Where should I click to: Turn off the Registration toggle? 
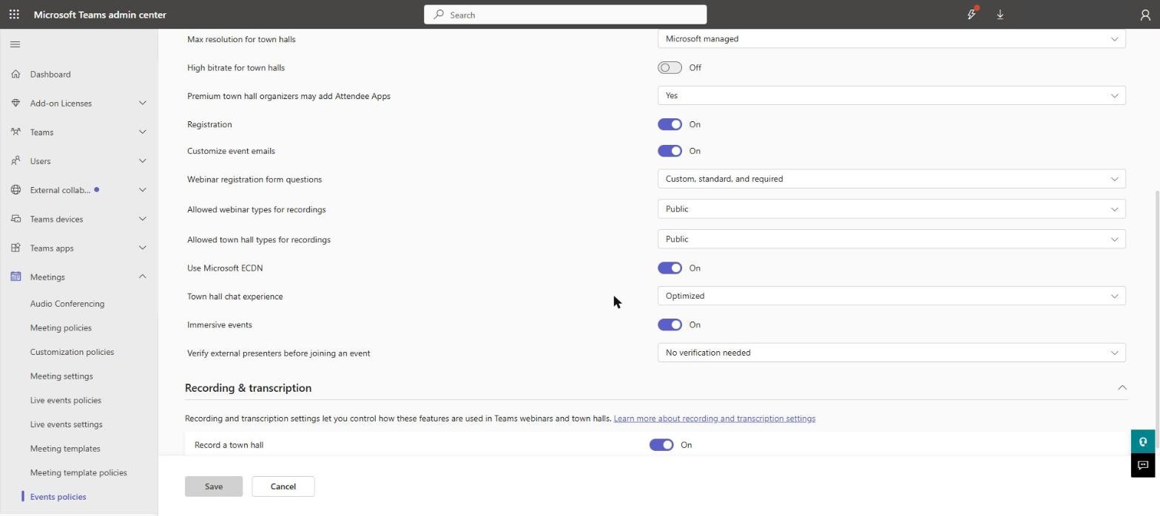670,124
